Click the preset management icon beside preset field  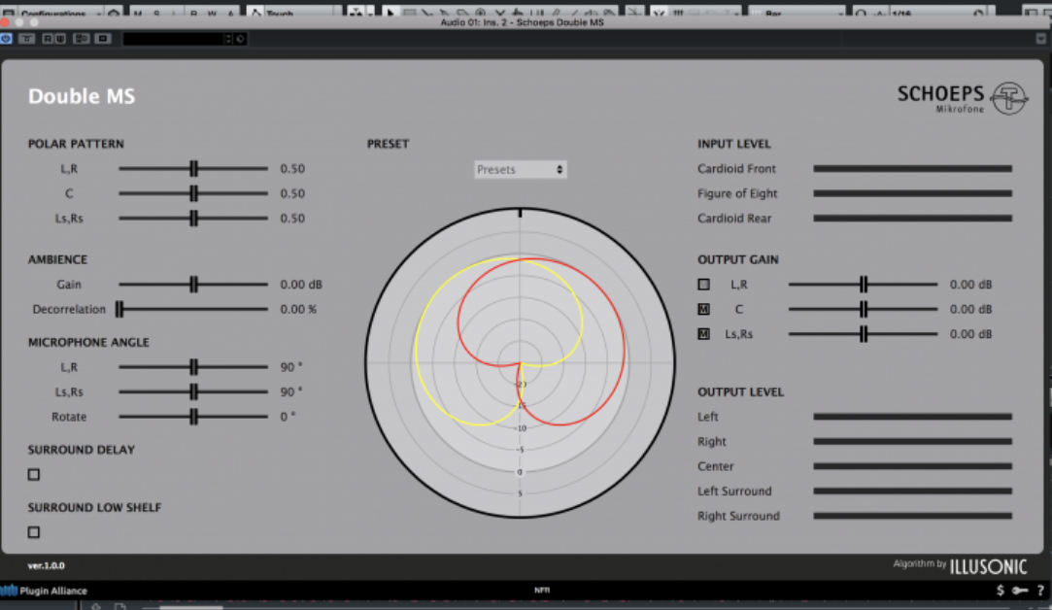point(240,39)
